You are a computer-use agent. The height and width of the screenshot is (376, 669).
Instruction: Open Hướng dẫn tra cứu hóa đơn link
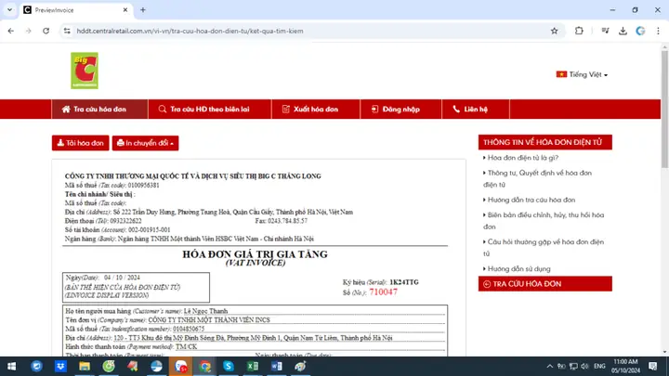click(x=531, y=200)
